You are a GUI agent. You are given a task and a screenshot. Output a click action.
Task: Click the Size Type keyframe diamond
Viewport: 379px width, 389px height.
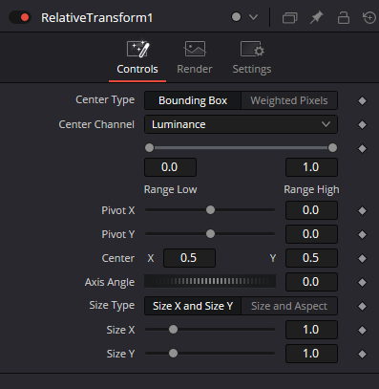pyautogui.click(x=362, y=307)
